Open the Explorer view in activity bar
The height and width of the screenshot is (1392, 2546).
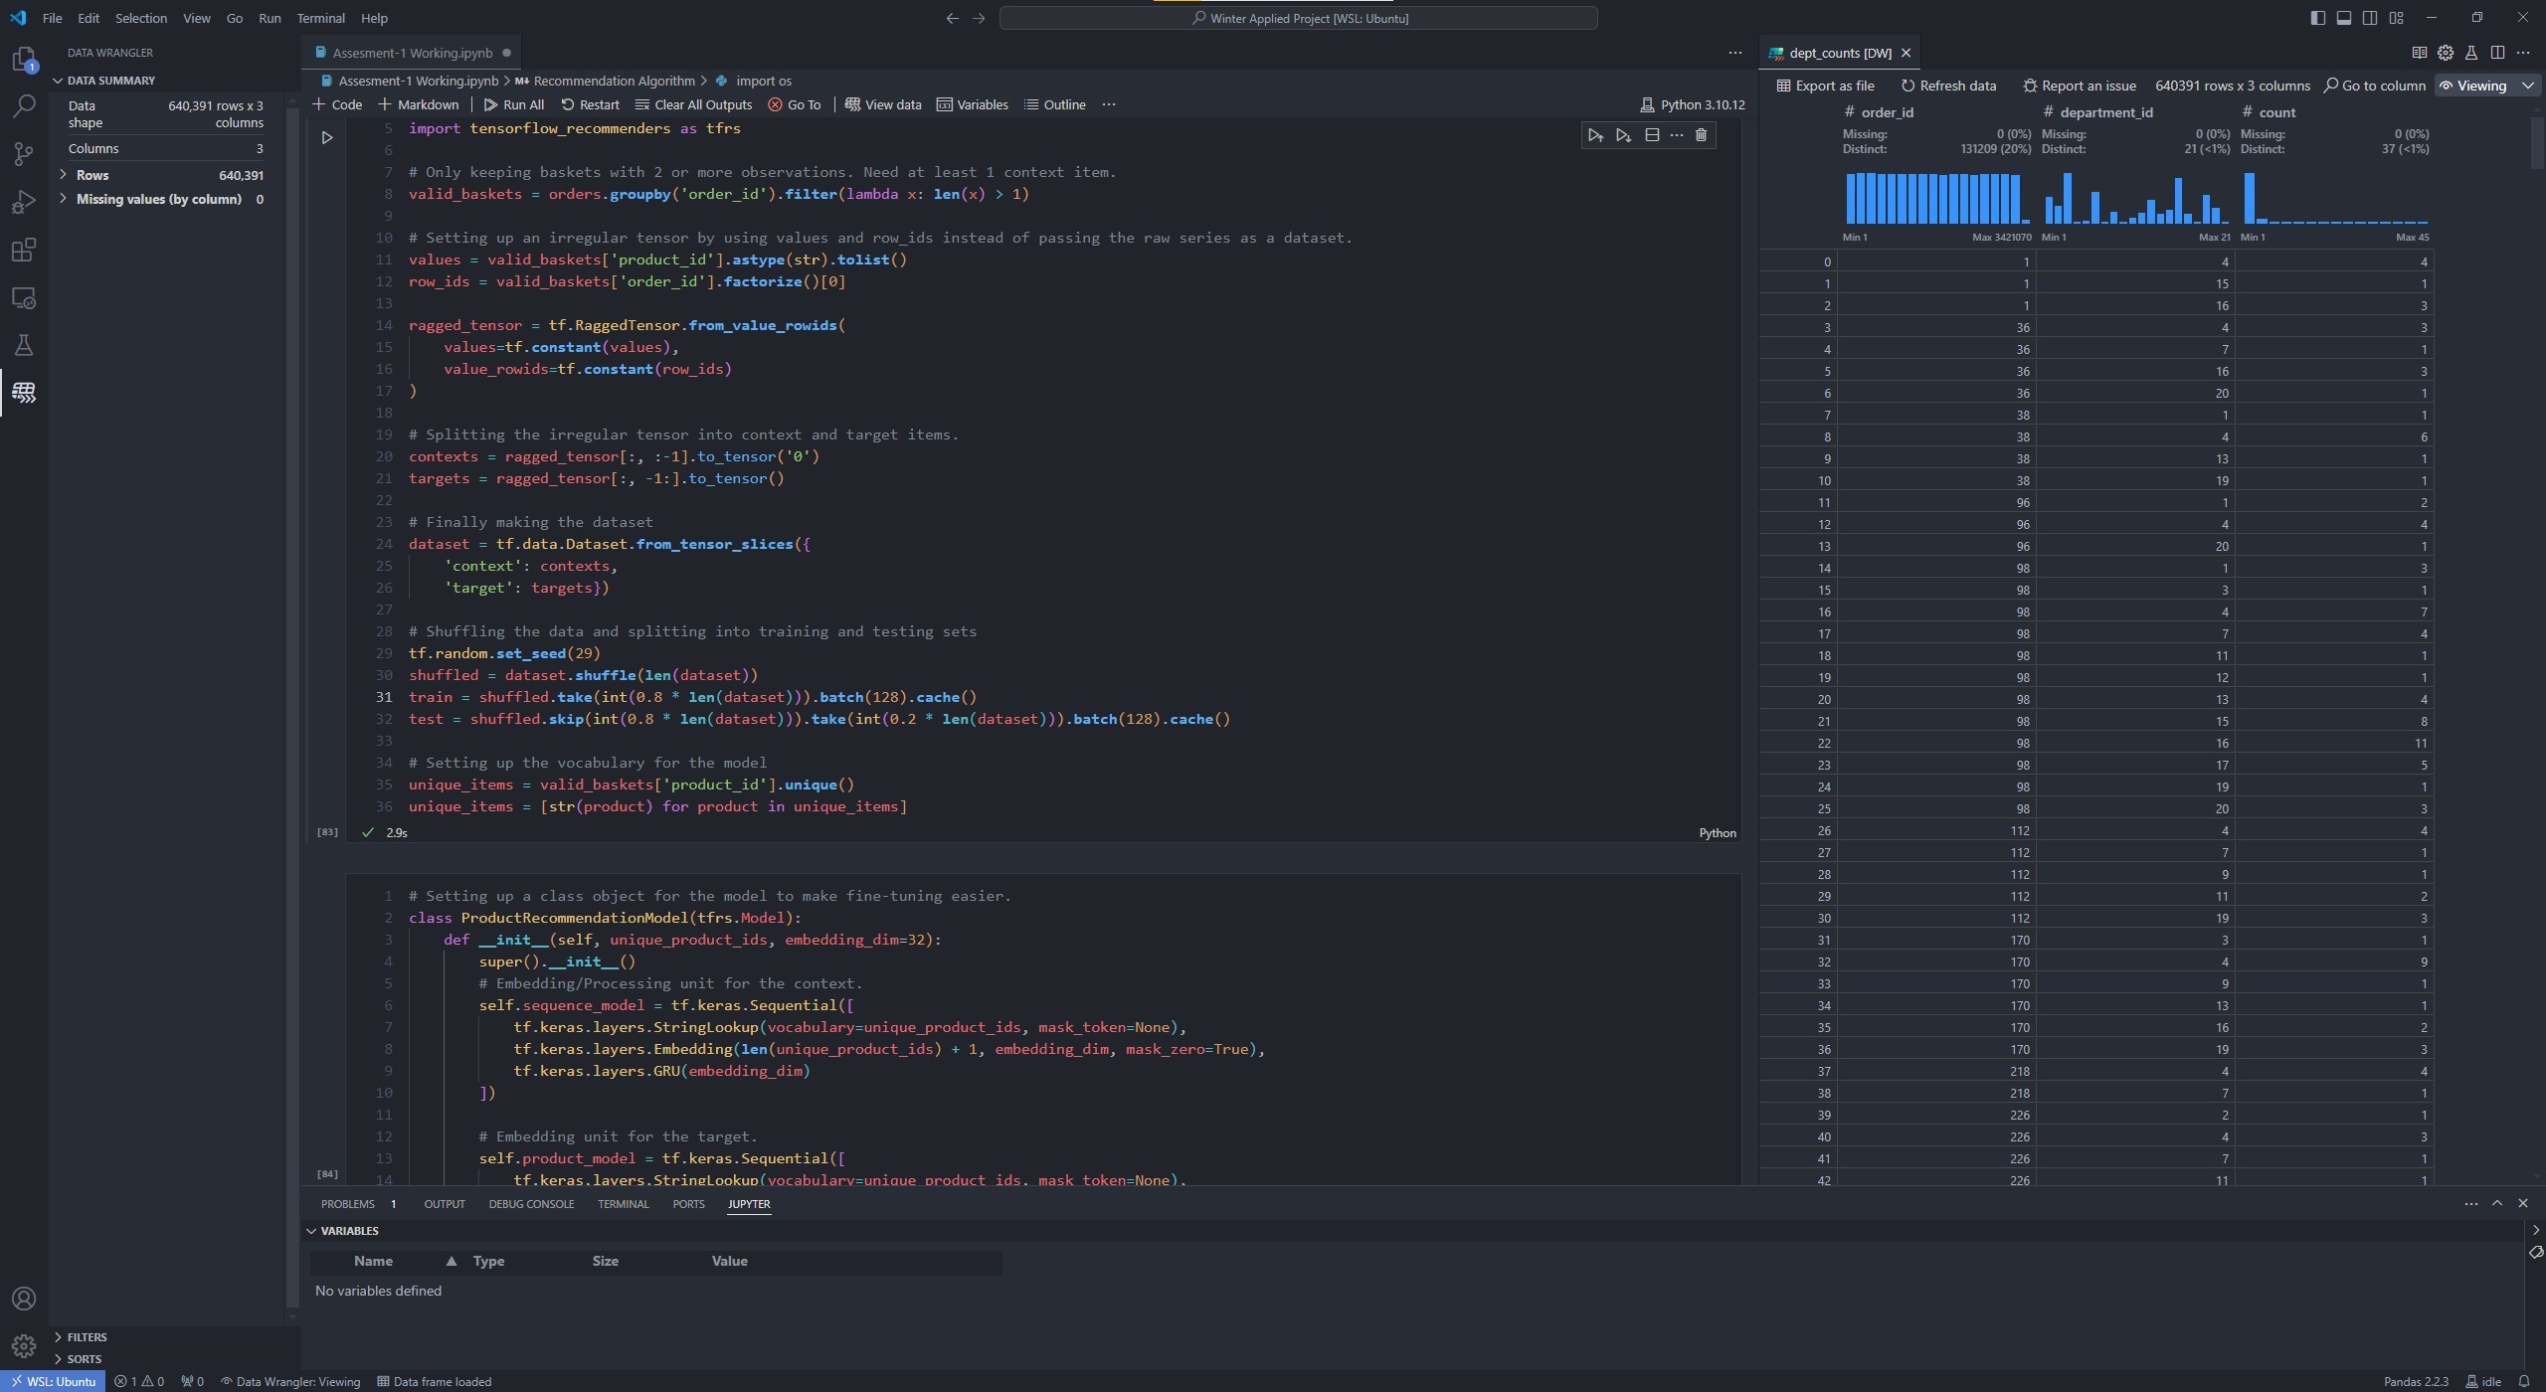click(24, 60)
